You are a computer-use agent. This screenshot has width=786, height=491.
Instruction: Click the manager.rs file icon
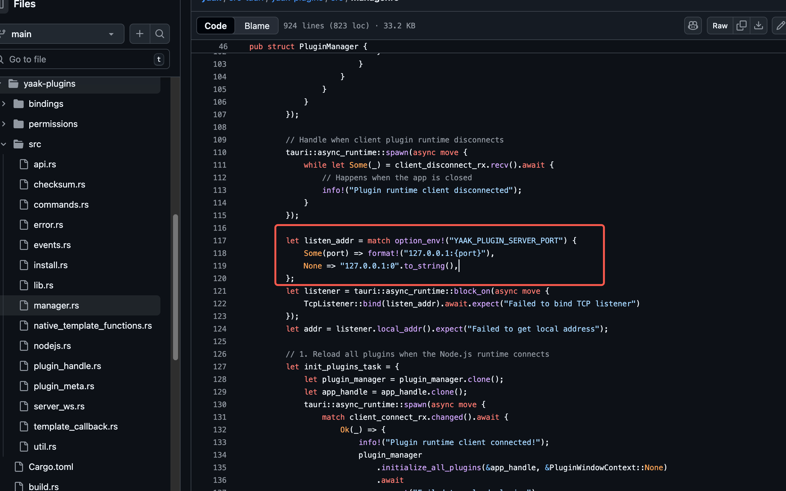coord(24,305)
